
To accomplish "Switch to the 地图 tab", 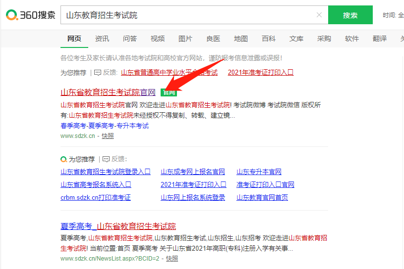I will 240,39.
